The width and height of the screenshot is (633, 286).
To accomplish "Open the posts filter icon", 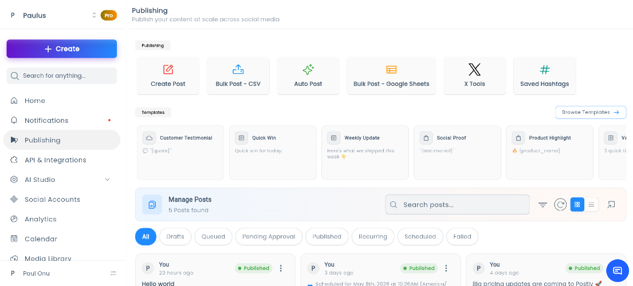I will (x=542, y=205).
